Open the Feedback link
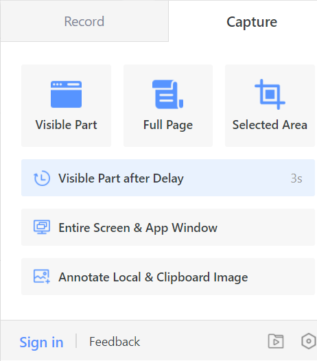Image resolution: width=317 pixels, height=361 pixels. tap(115, 341)
